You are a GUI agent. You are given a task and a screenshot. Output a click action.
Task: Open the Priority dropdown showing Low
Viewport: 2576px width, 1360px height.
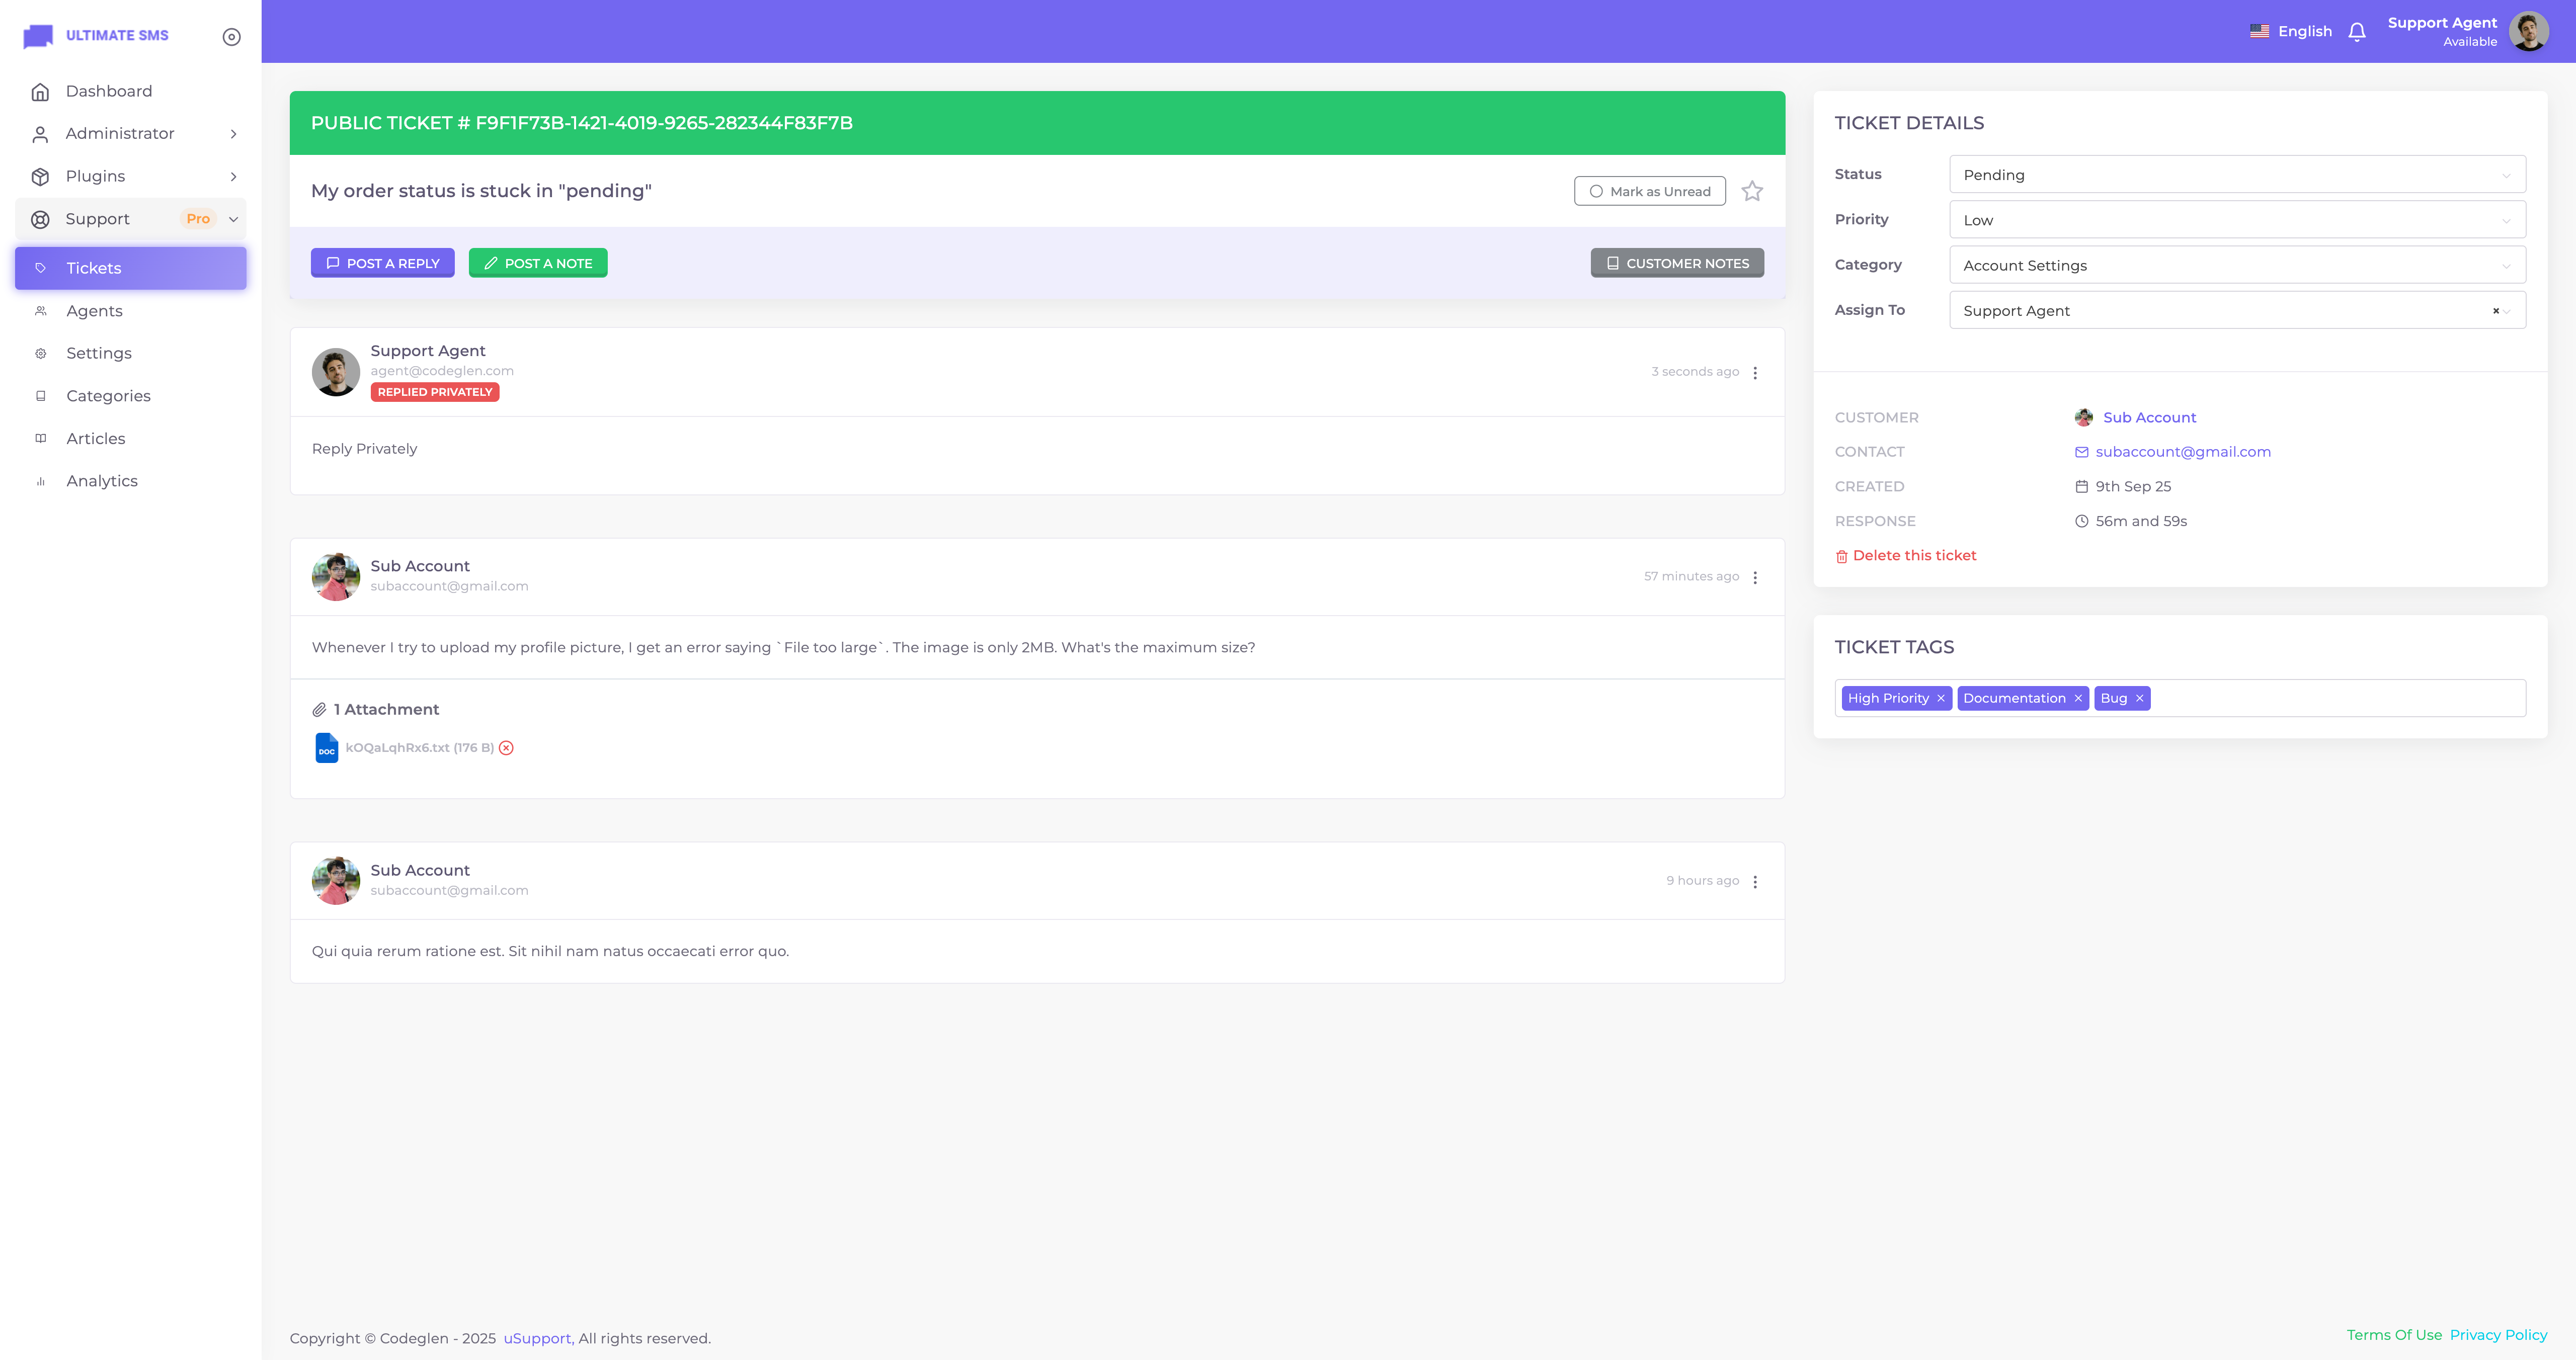(x=2236, y=220)
